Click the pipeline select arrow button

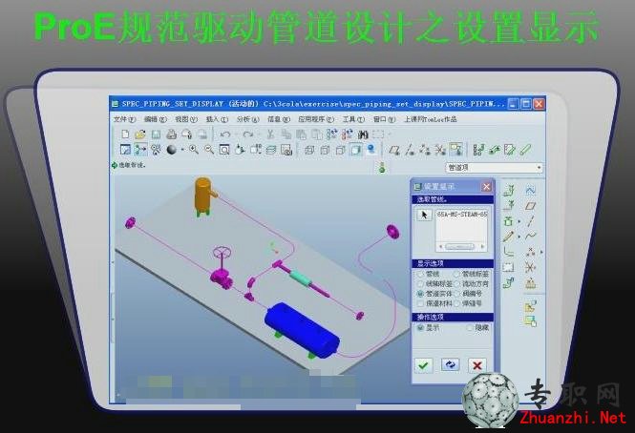(x=424, y=215)
